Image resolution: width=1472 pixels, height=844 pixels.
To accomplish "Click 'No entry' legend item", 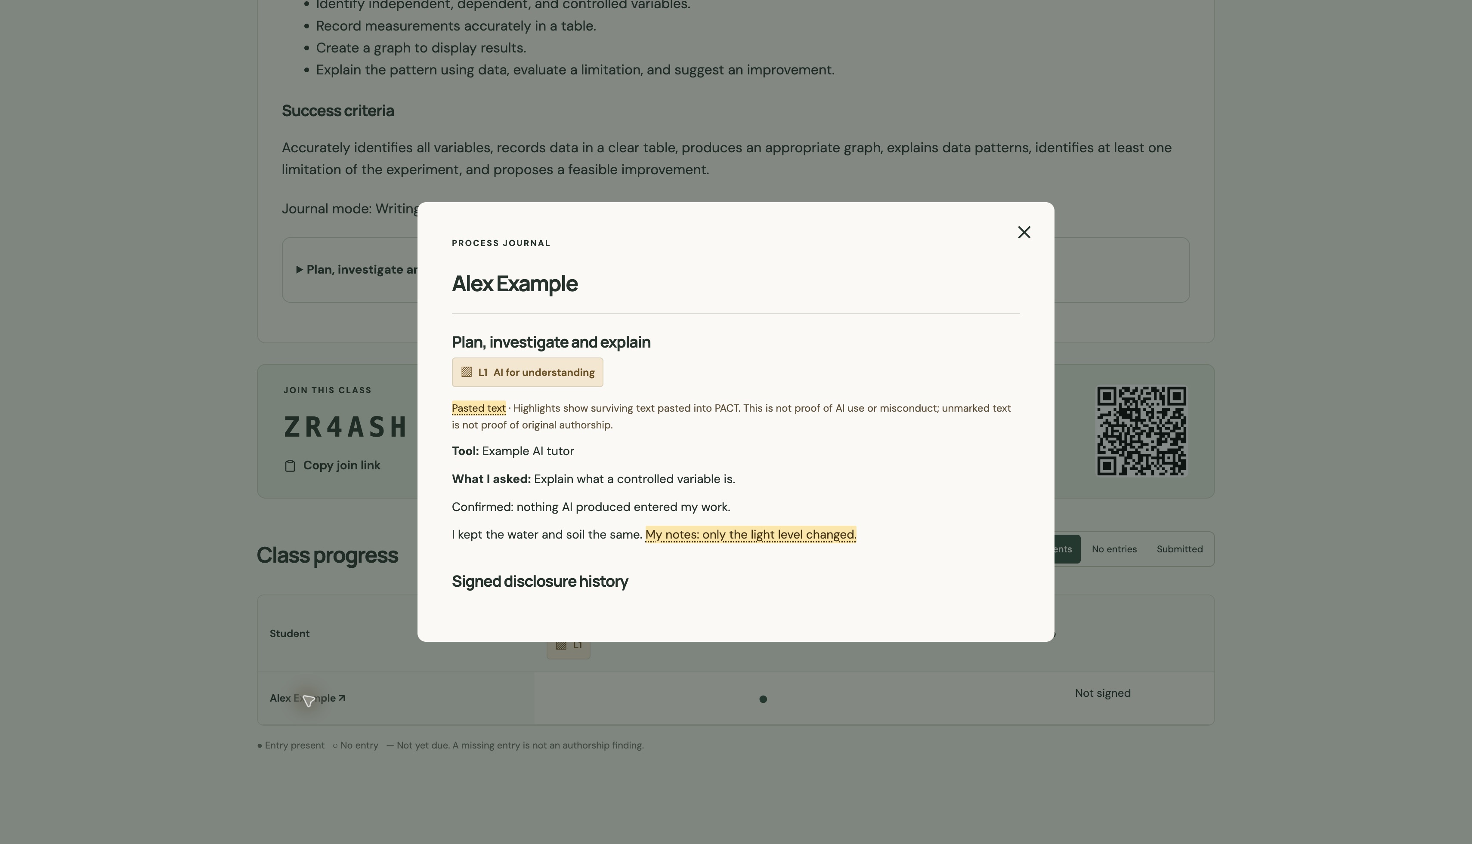I will click(355, 745).
